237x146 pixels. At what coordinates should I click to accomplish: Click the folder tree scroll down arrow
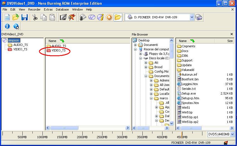(x=171, y=123)
